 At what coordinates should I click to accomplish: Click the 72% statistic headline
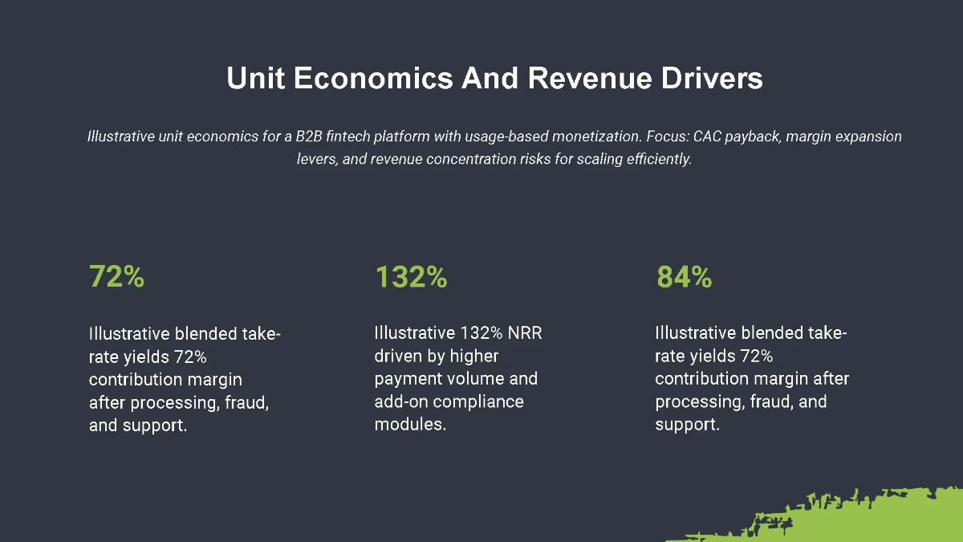[x=117, y=277]
